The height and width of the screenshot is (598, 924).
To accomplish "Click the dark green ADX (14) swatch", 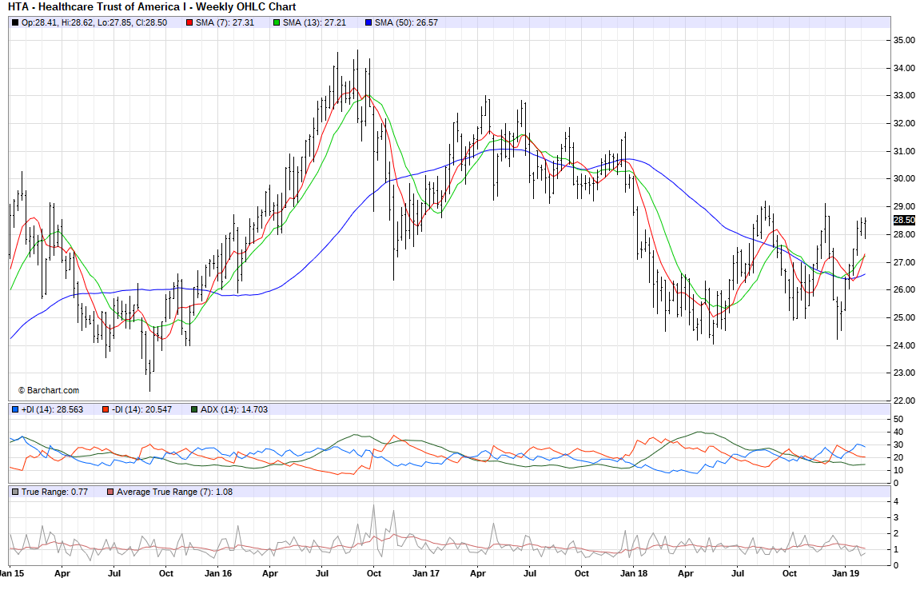I will (194, 409).
